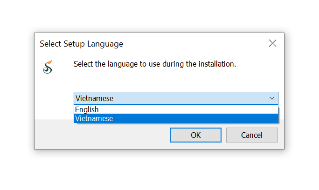
Task: Close the Select Setup Language dialog
Action: tap(273, 43)
